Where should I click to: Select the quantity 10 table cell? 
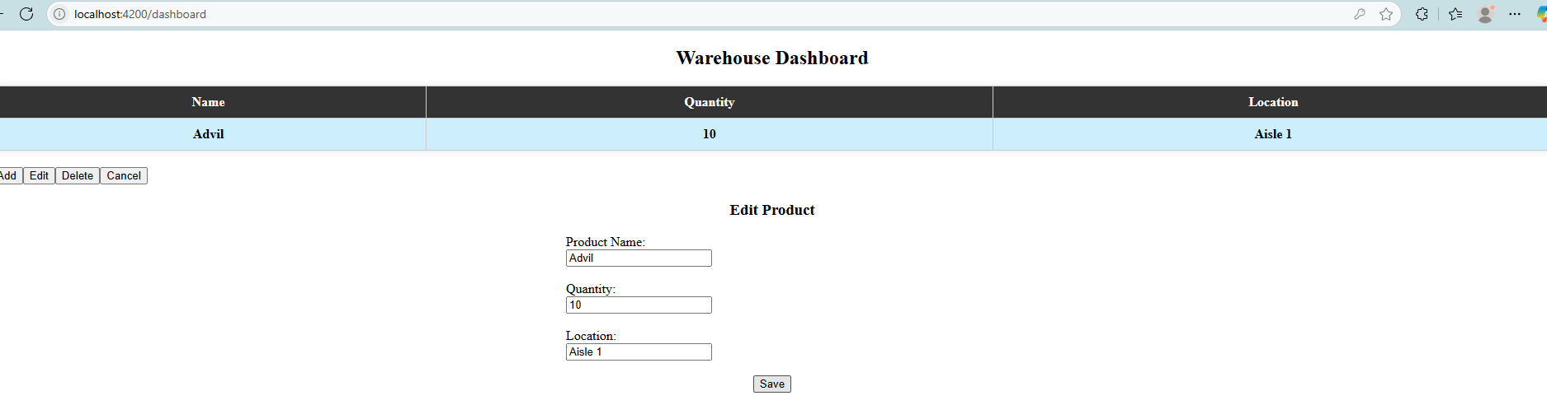[x=710, y=134]
